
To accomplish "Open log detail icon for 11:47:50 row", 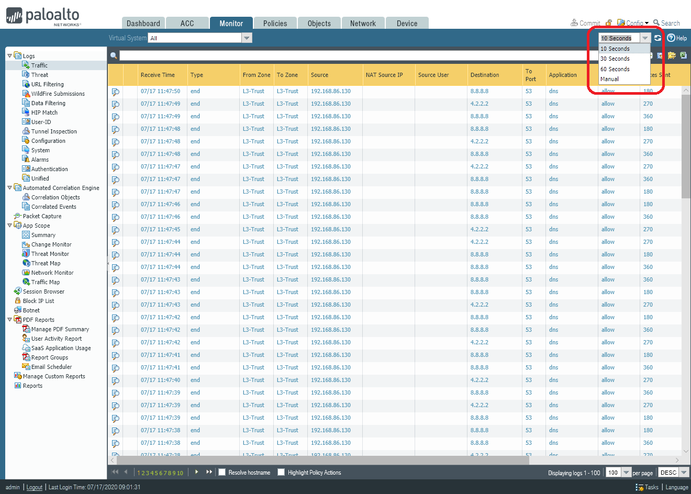I will 115,92.
